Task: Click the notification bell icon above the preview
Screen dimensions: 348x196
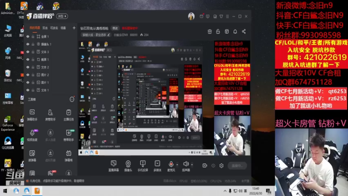Action: point(235,31)
